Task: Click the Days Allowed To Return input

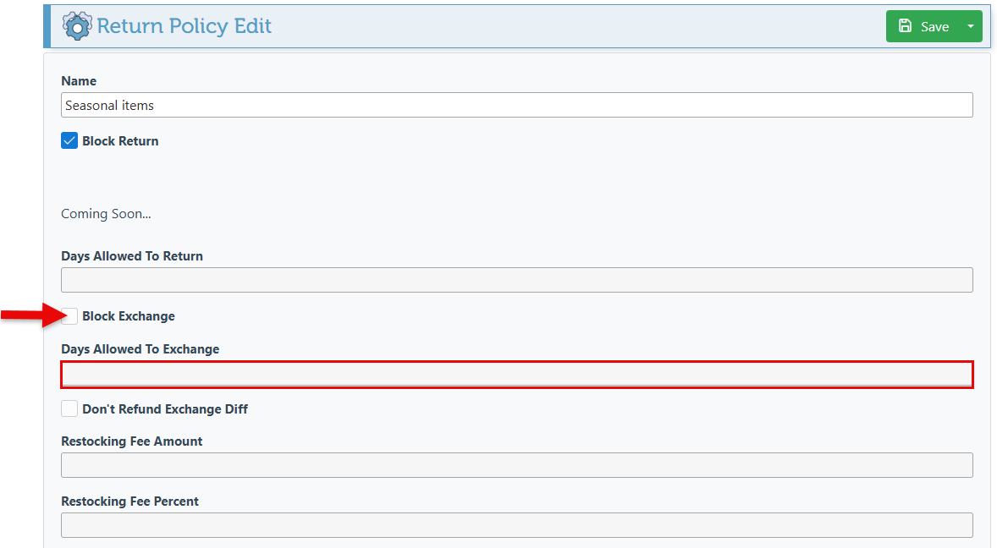Action: [x=517, y=280]
